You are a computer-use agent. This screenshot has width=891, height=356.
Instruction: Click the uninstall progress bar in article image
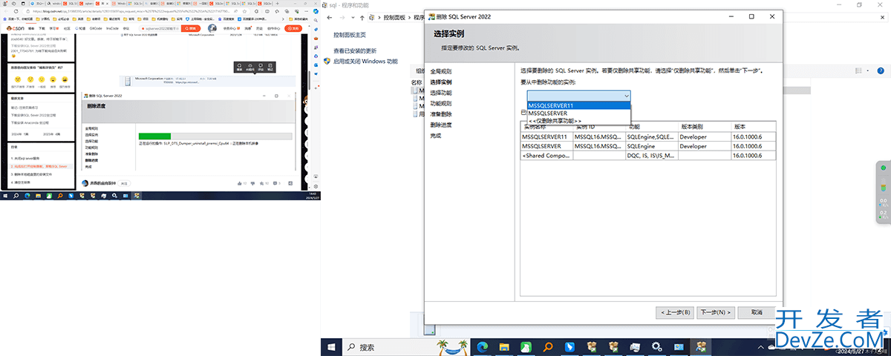coord(215,136)
